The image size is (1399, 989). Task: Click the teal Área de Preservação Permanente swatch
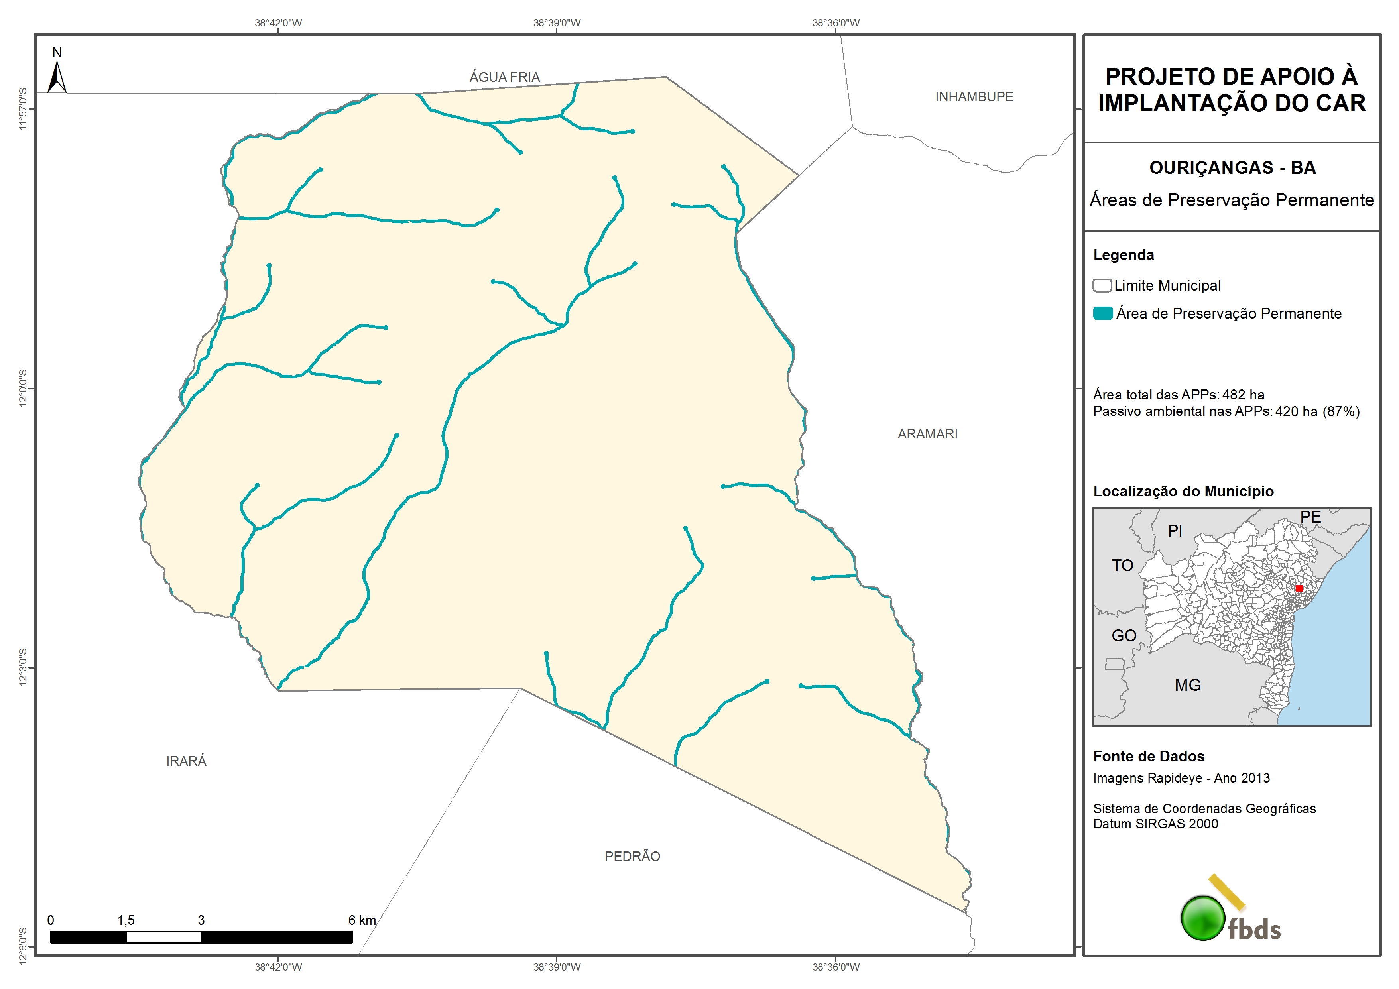tap(1103, 313)
